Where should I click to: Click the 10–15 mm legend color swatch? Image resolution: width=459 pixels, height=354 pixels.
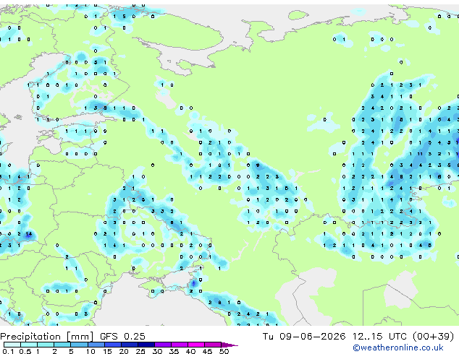(96, 345)
